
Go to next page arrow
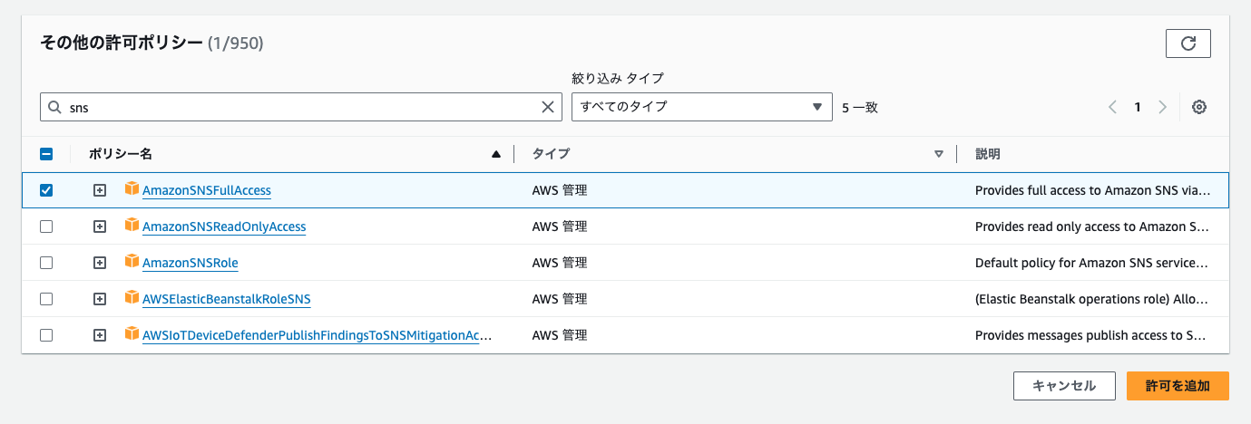[1163, 107]
